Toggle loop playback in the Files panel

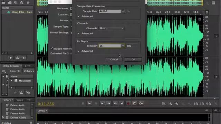click(17, 58)
